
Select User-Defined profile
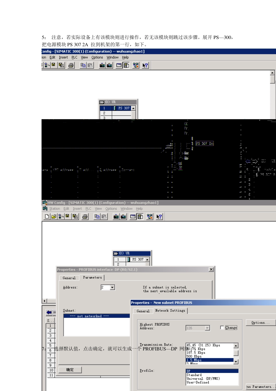(x=212, y=383)
